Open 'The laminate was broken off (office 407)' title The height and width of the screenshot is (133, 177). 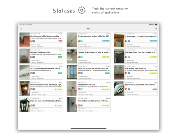click(93, 36)
